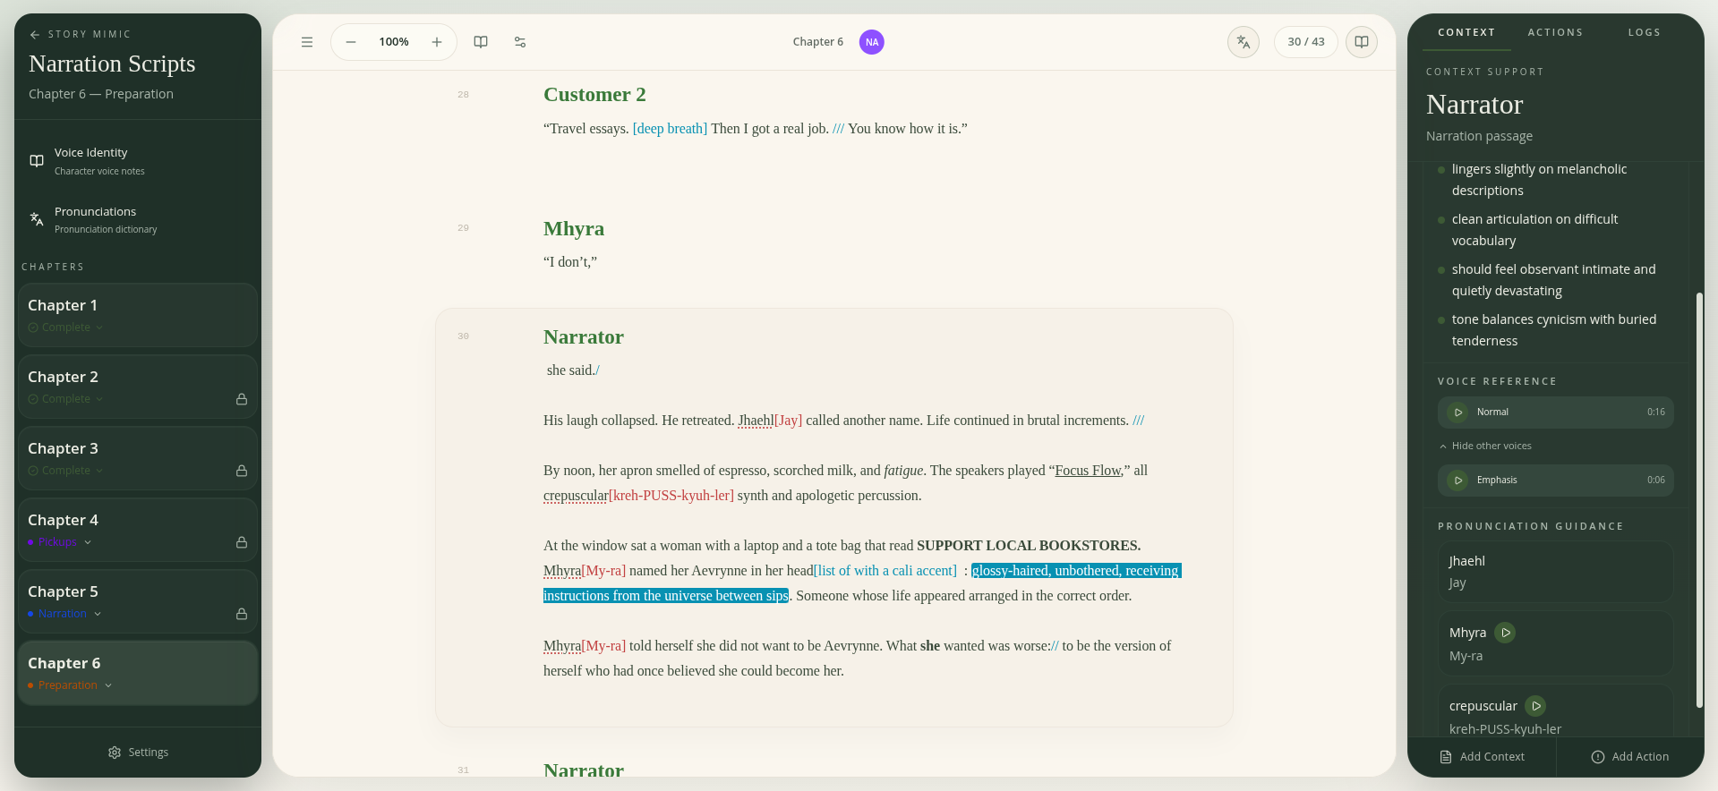The image size is (1718, 791).
Task: Toggle the book panel button at top right
Action: (1362, 42)
